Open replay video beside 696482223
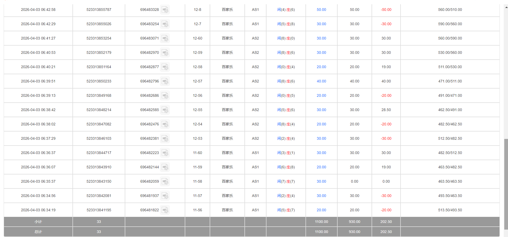Image resolution: width=508 pixels, height=237 pixels. (165, 153)
